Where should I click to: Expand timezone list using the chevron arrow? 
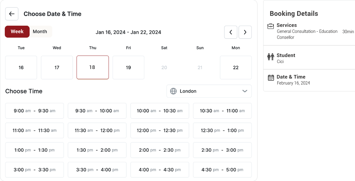pyautogui.click(x=245, y=91)
